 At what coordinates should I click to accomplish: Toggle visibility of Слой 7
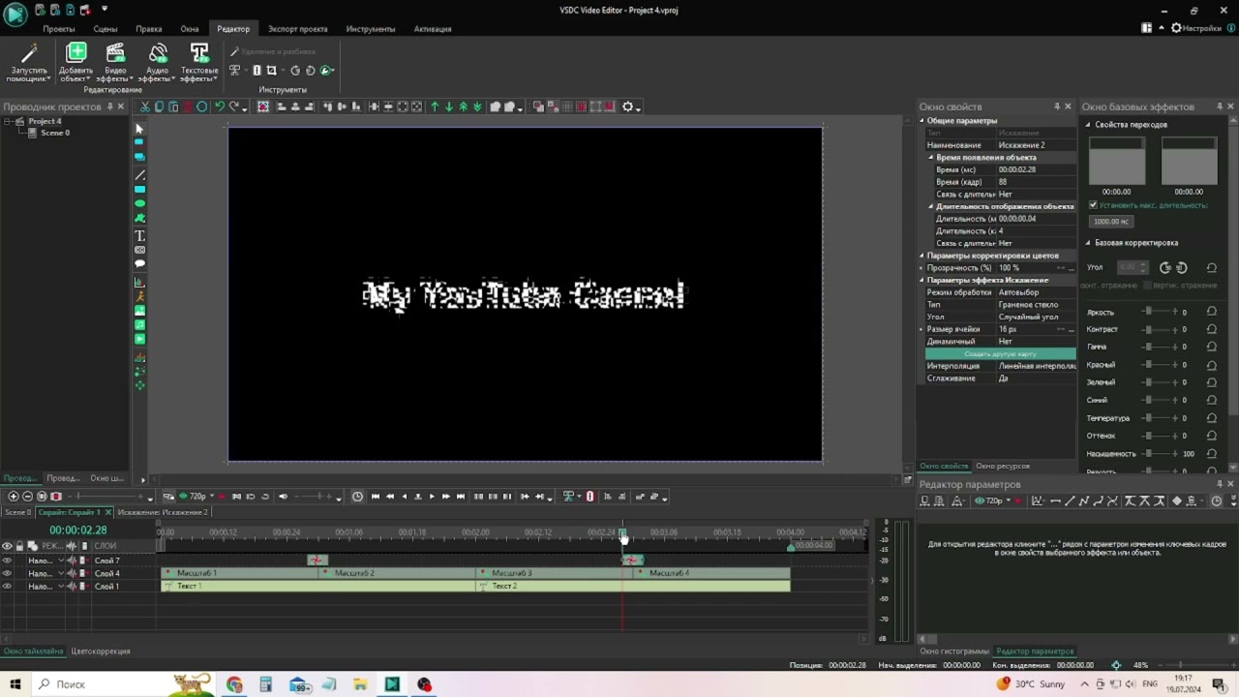point(8,561)
